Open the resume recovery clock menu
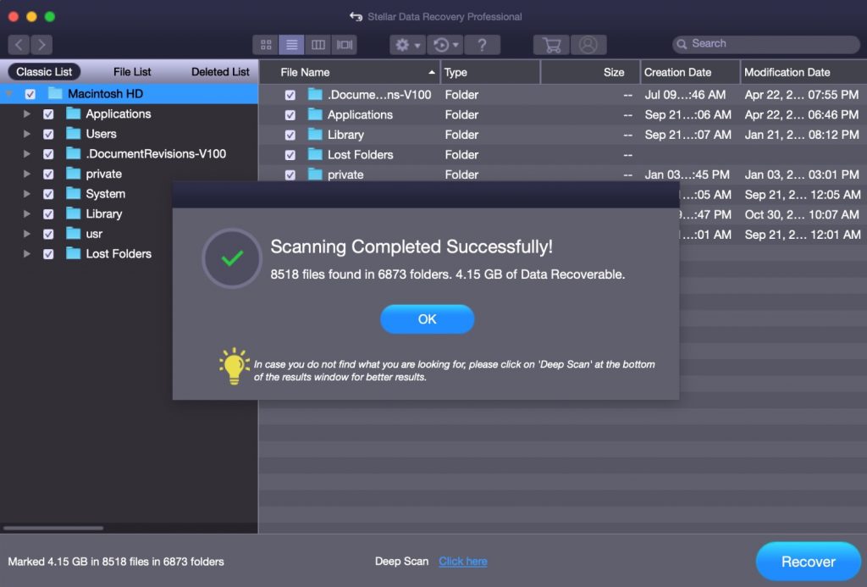The width and height of the screenshot is (867, 587). [x=445, y=45]
